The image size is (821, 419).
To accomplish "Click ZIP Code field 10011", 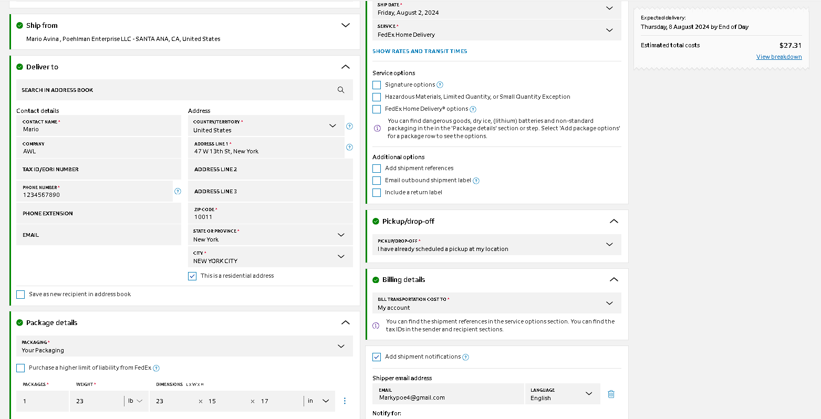I will (x=271, y=213).
